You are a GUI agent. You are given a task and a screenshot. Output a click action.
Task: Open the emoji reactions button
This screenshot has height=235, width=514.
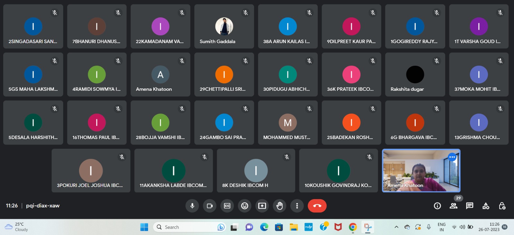coord(245,206)
